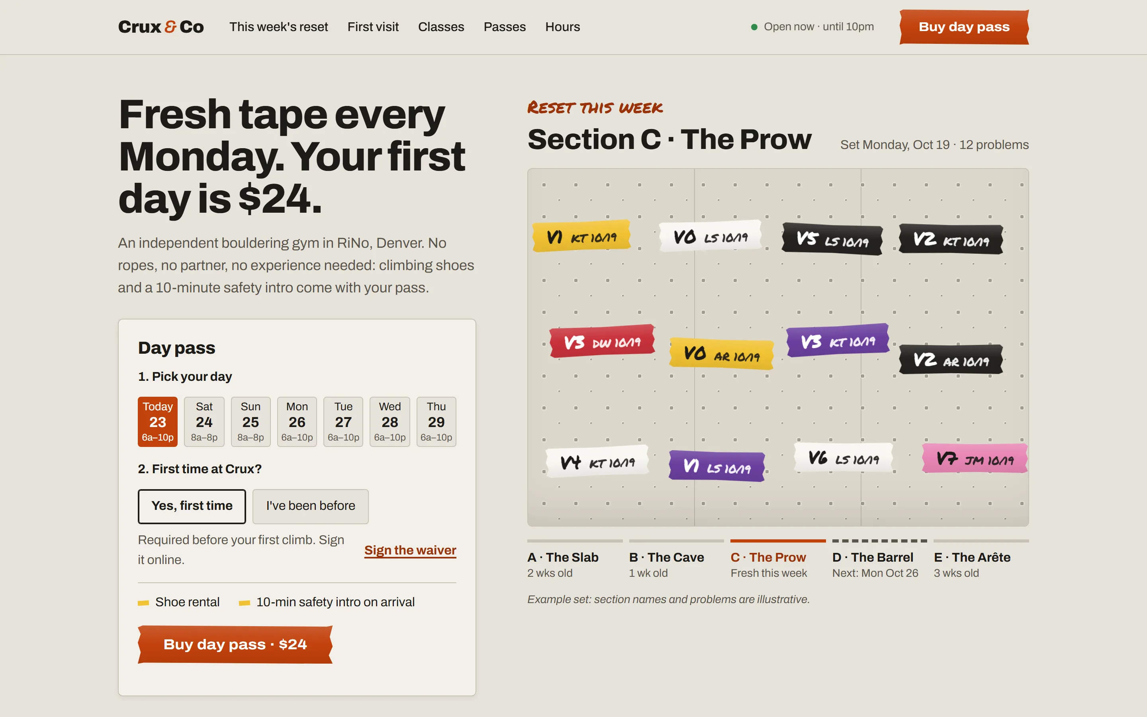Click the 'Sign the waiver' link
The height and width of the screenshot is (717, 1147).
(x=410, y=550)
